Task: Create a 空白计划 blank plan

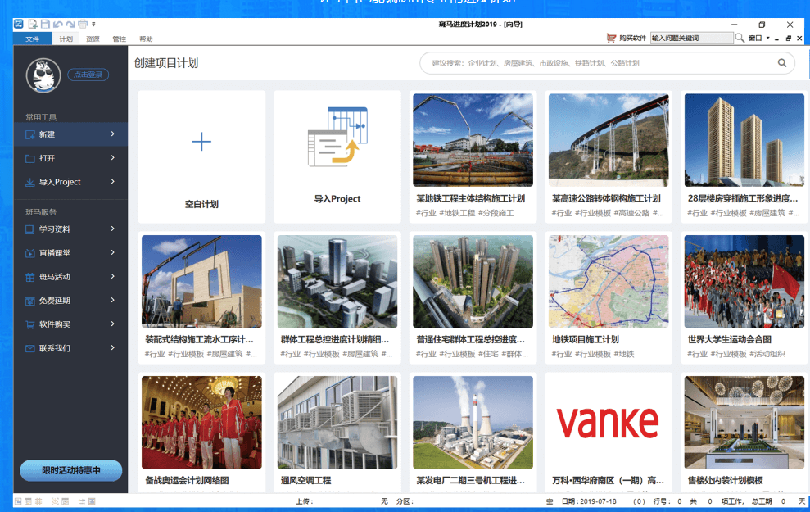Action: [x=201, y=157]
